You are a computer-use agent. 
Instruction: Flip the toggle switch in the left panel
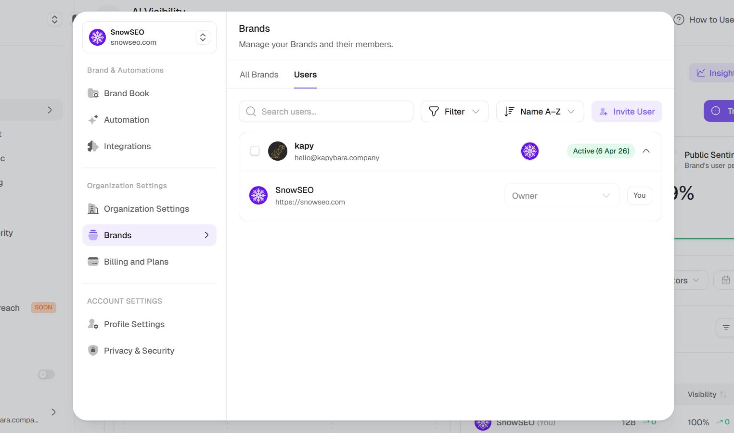(46, 374)
